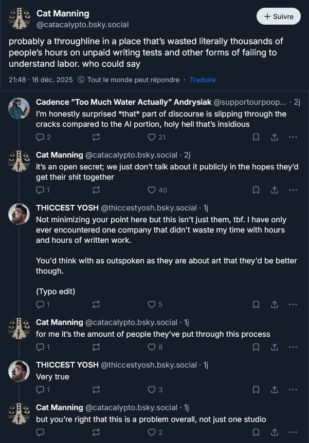Image resolution: width=309 pixels, height=443 pixels.
Task: Bookmark the "amount of people" reply
Action: (256, 347)
